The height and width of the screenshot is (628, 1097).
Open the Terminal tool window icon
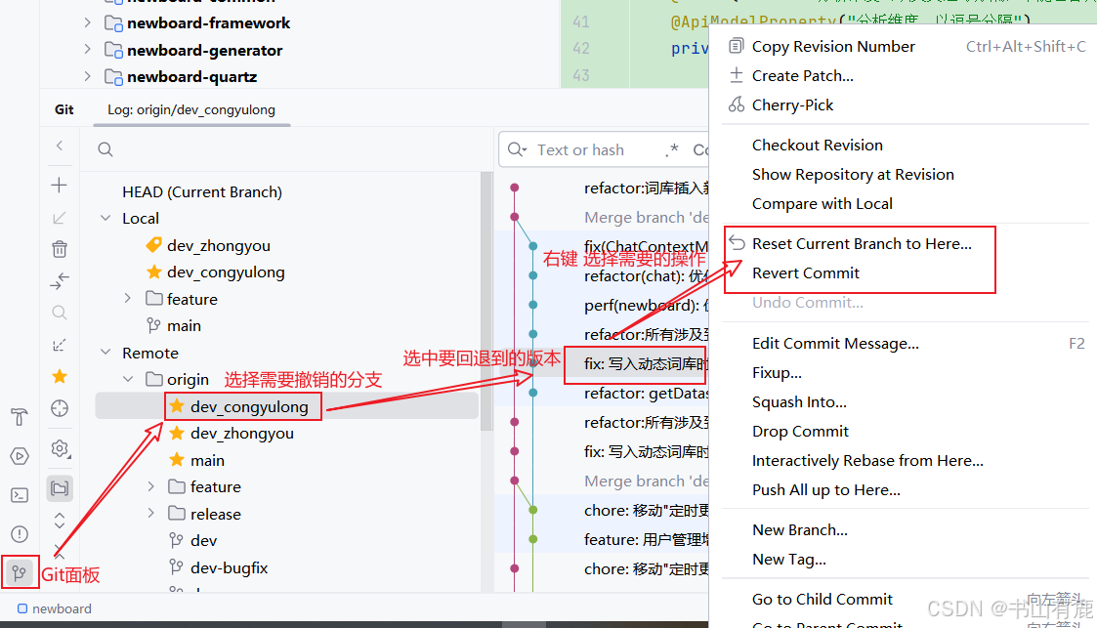click(x=20, y=495)
